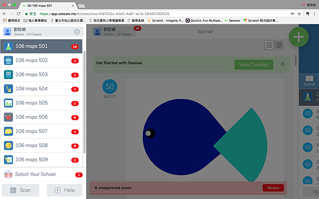Image resolution: width=319 pixels, height=199 pixels.
Task: Switch to calendar view of journal
Action: click(279, 45)
